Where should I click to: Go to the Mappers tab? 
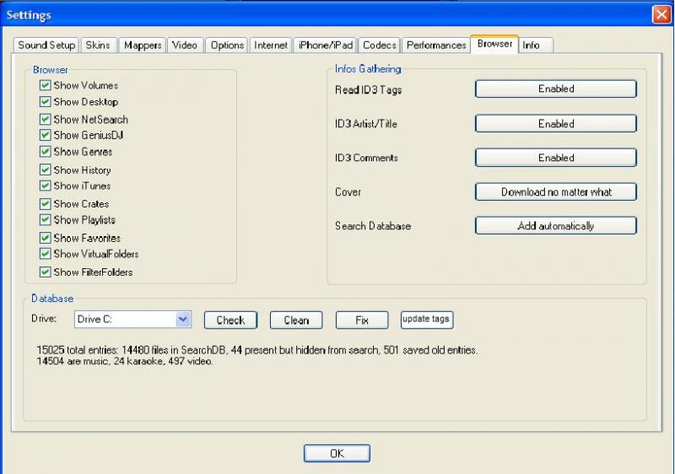pos(142,46)
